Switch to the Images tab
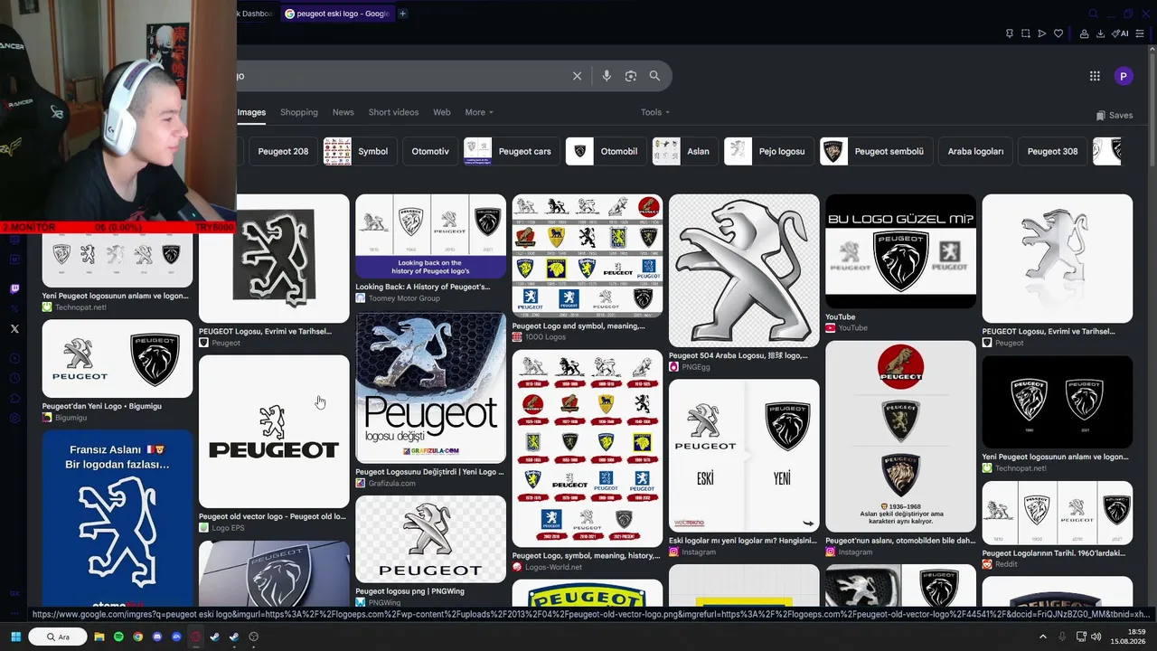 (x=251, y=112)
